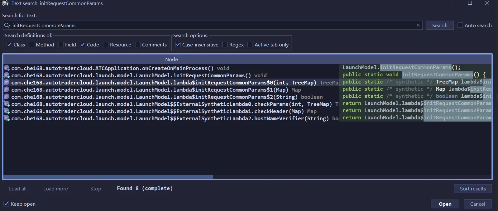Image resolution: width=498 pixels, height=211 pixels.
Task: Click method icon for ATCApplication.onCreateOnMainProcess row
Action: [7, 68]
